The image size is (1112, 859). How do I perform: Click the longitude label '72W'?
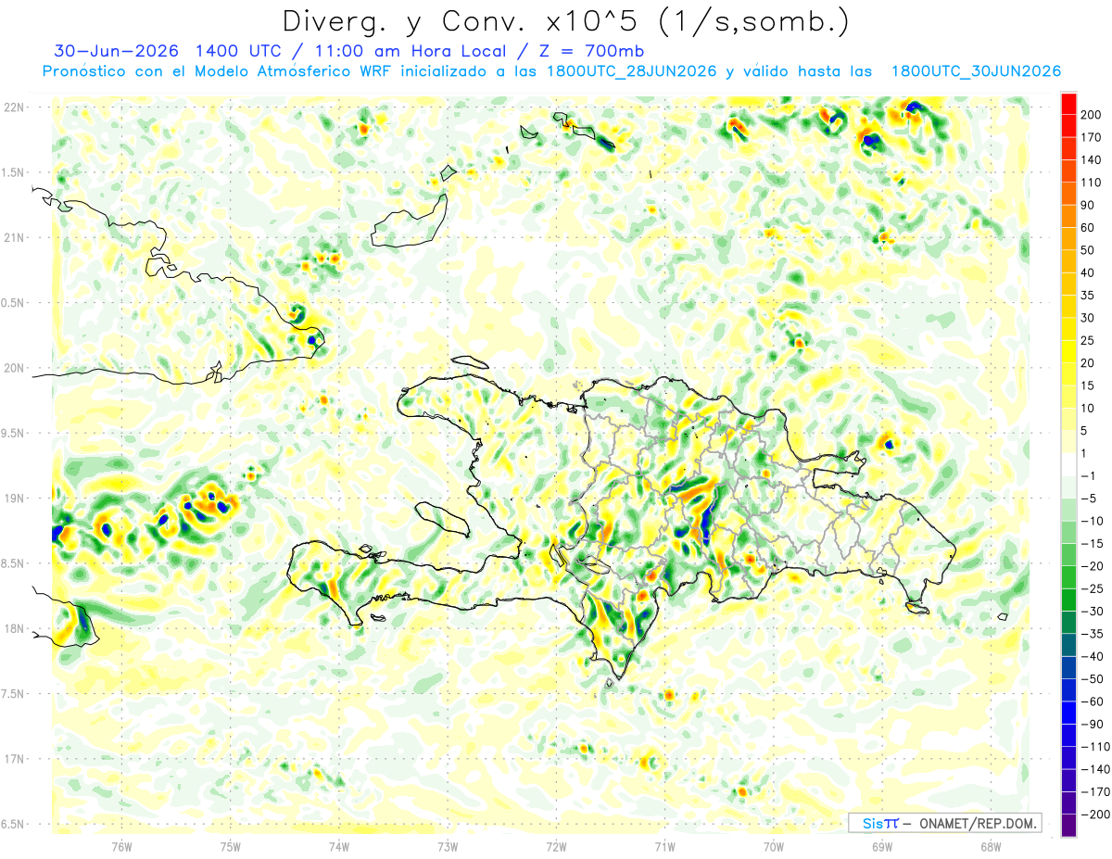tap(556, 846)
